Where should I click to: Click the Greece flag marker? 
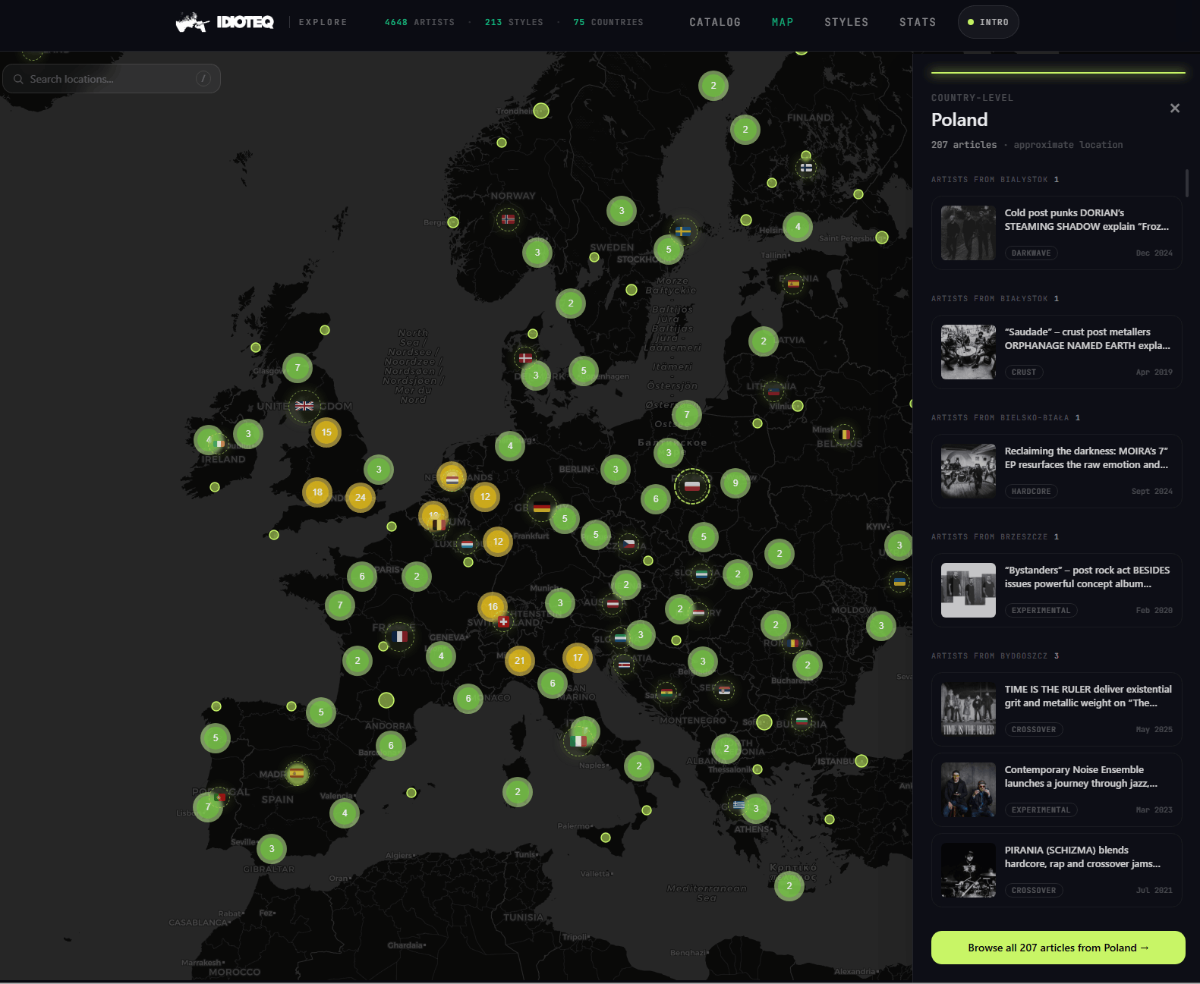point(739,805)
